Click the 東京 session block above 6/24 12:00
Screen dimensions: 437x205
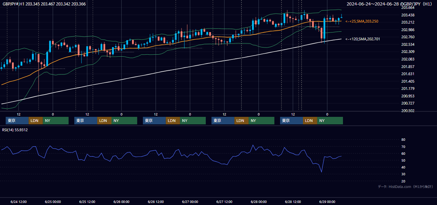click(x=17, y=121)
